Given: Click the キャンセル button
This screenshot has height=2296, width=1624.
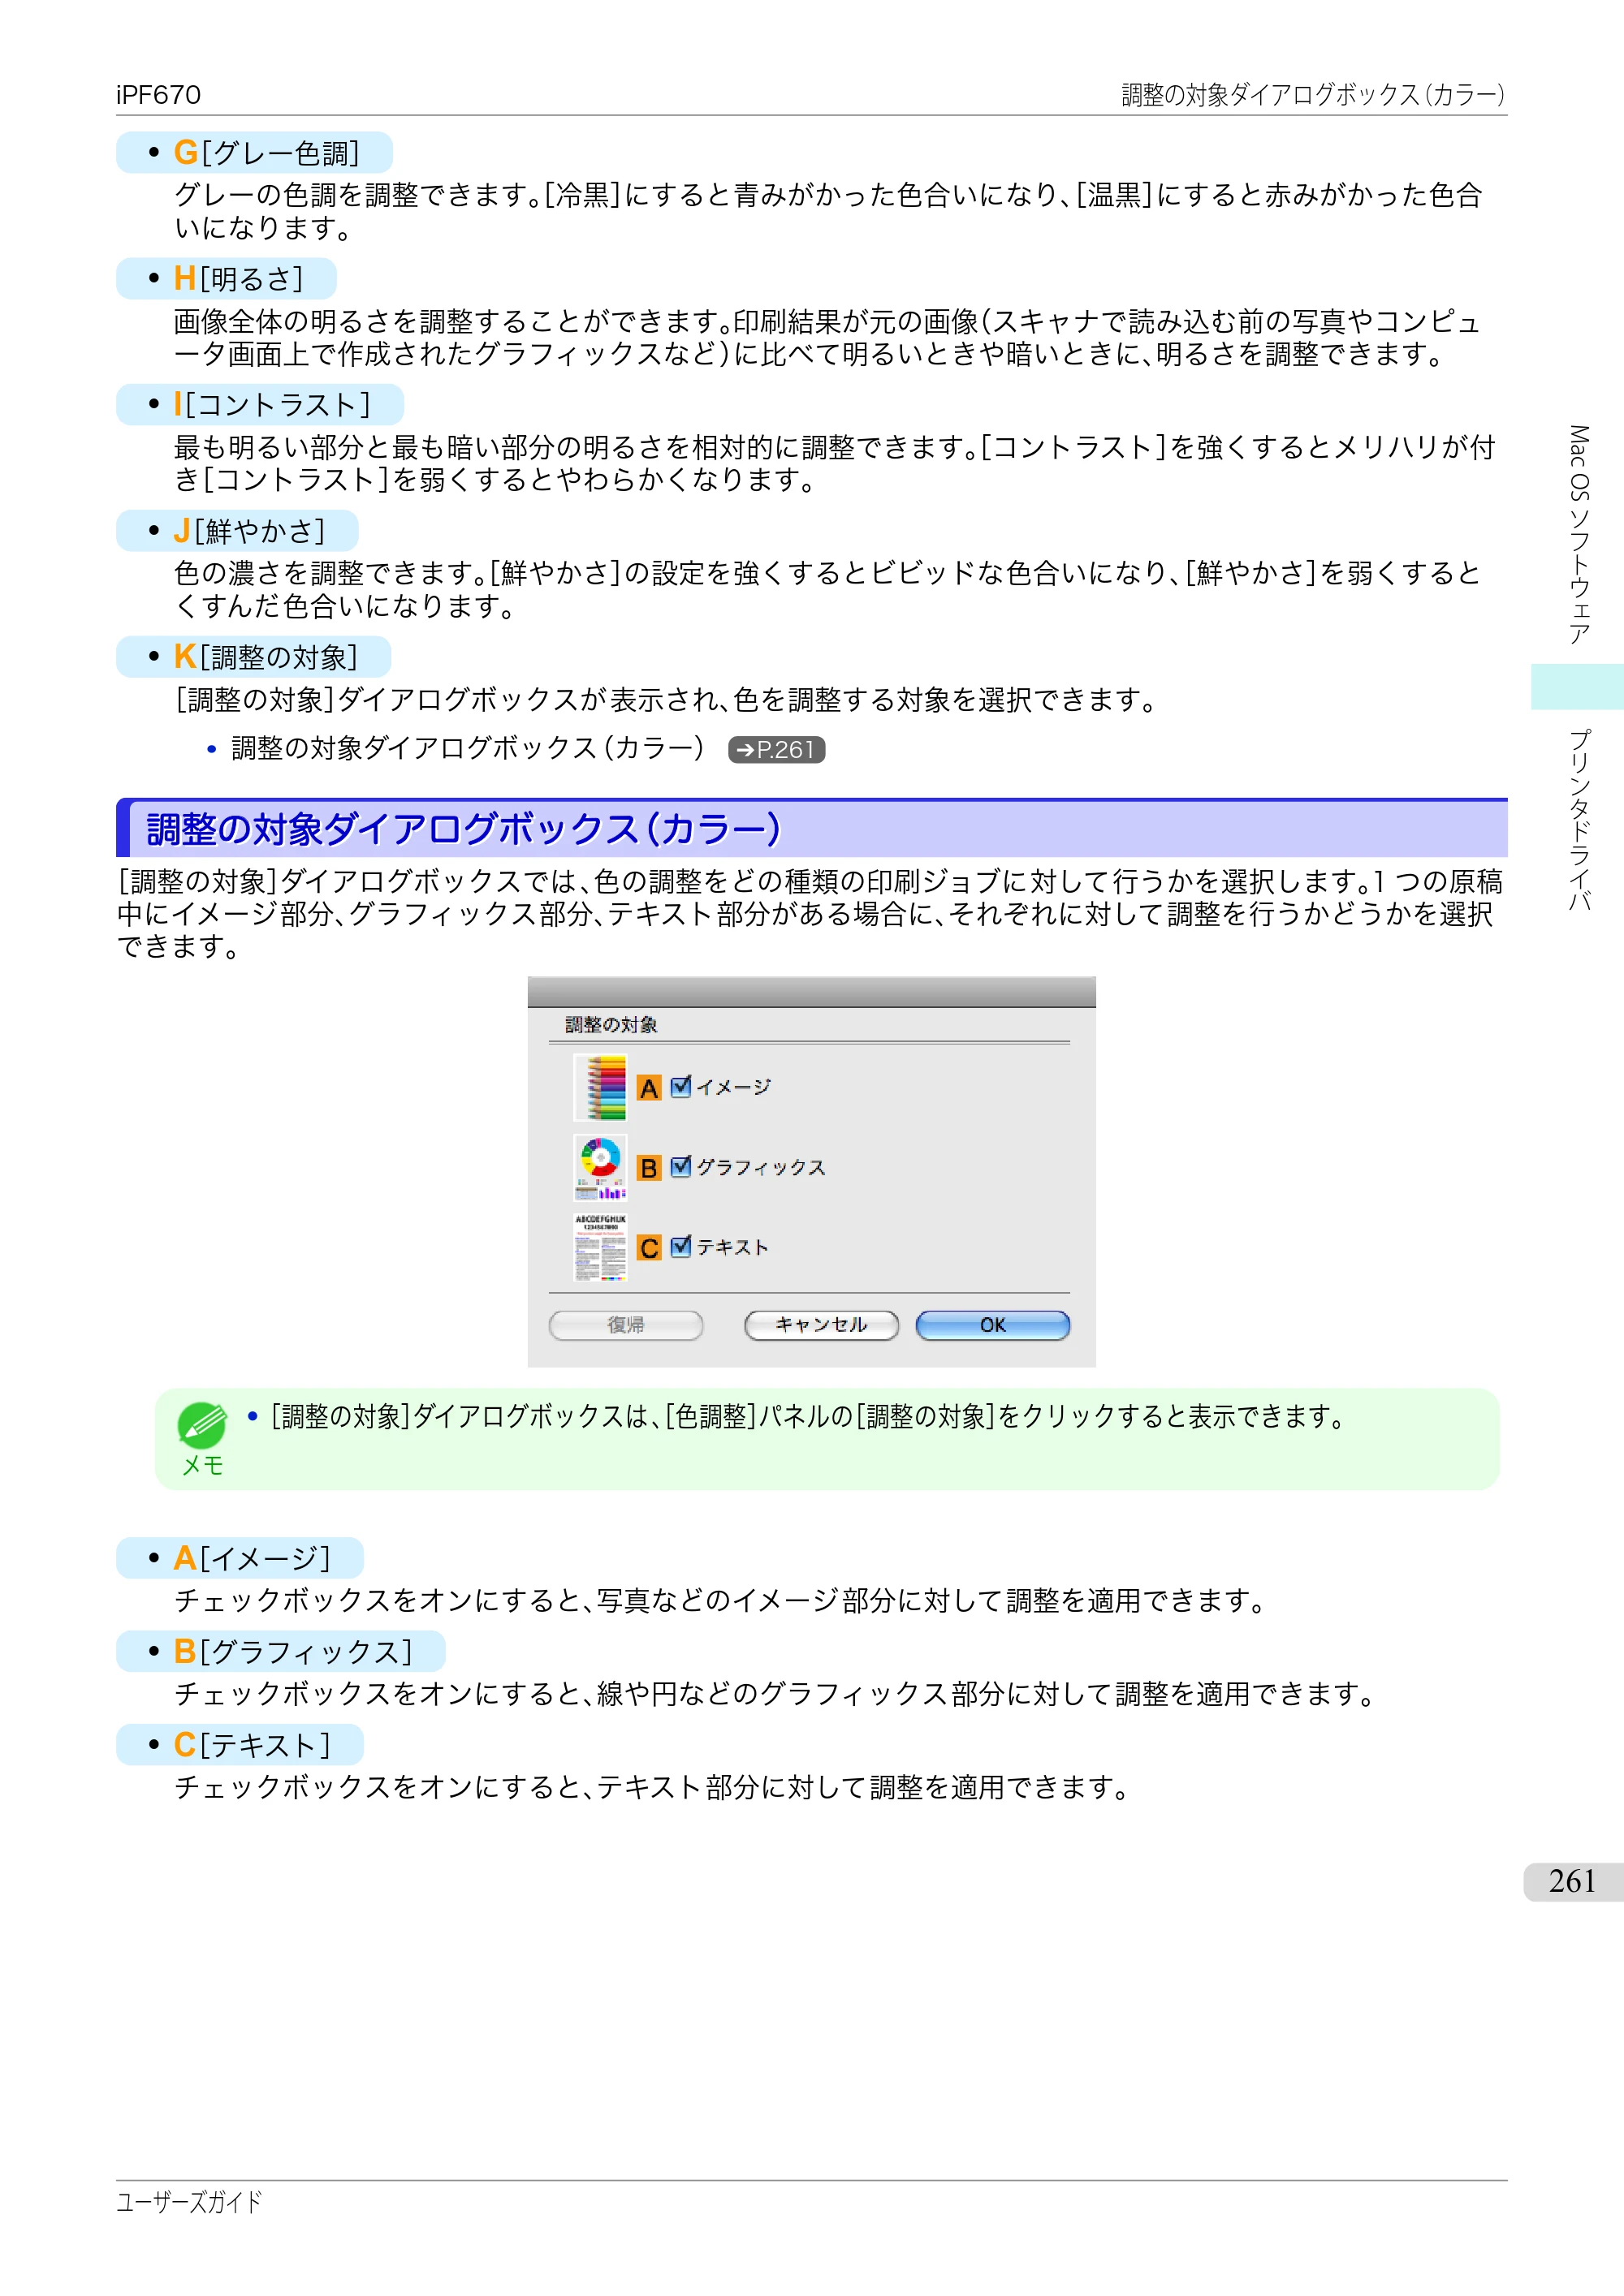Looking at the screenshot, I should tap(822, 1325).
